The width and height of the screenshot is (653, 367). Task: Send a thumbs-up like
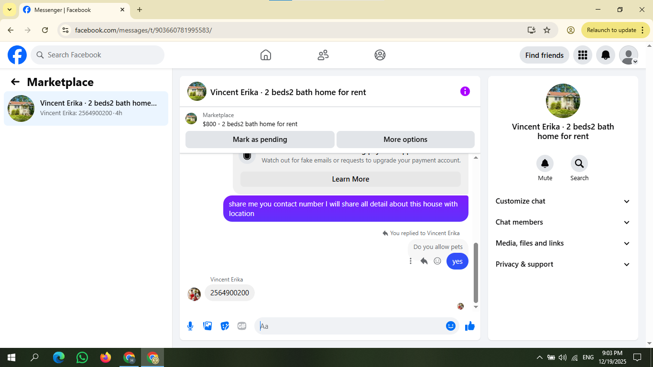pyautogui.click(x=470, y=326)
